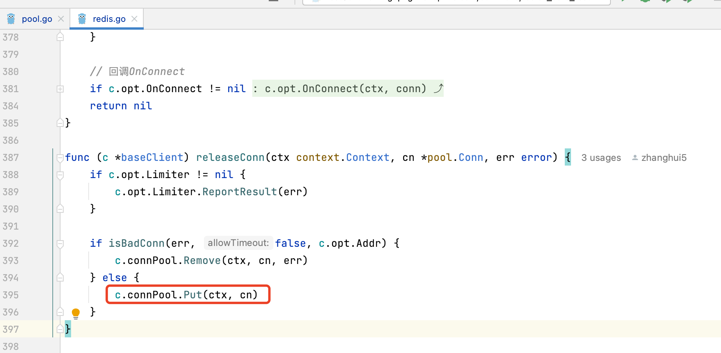The width and height of the screenshot is (721, 353).
Task: Click gutter line number 387
Action: (11, 158)
